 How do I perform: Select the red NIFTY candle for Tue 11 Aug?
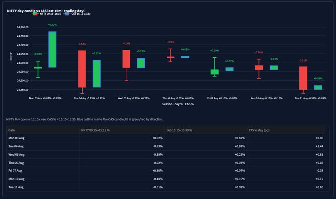pyautogui.click(x=303, y=78)
